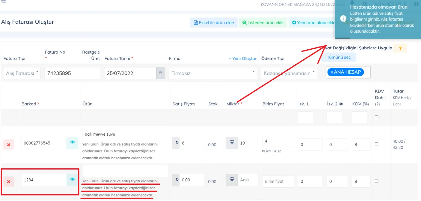The width and height of the screenshot is (421, 201).
Task: Toggle the İsk. 2 eye icon
Action: (x=341, y=104)
